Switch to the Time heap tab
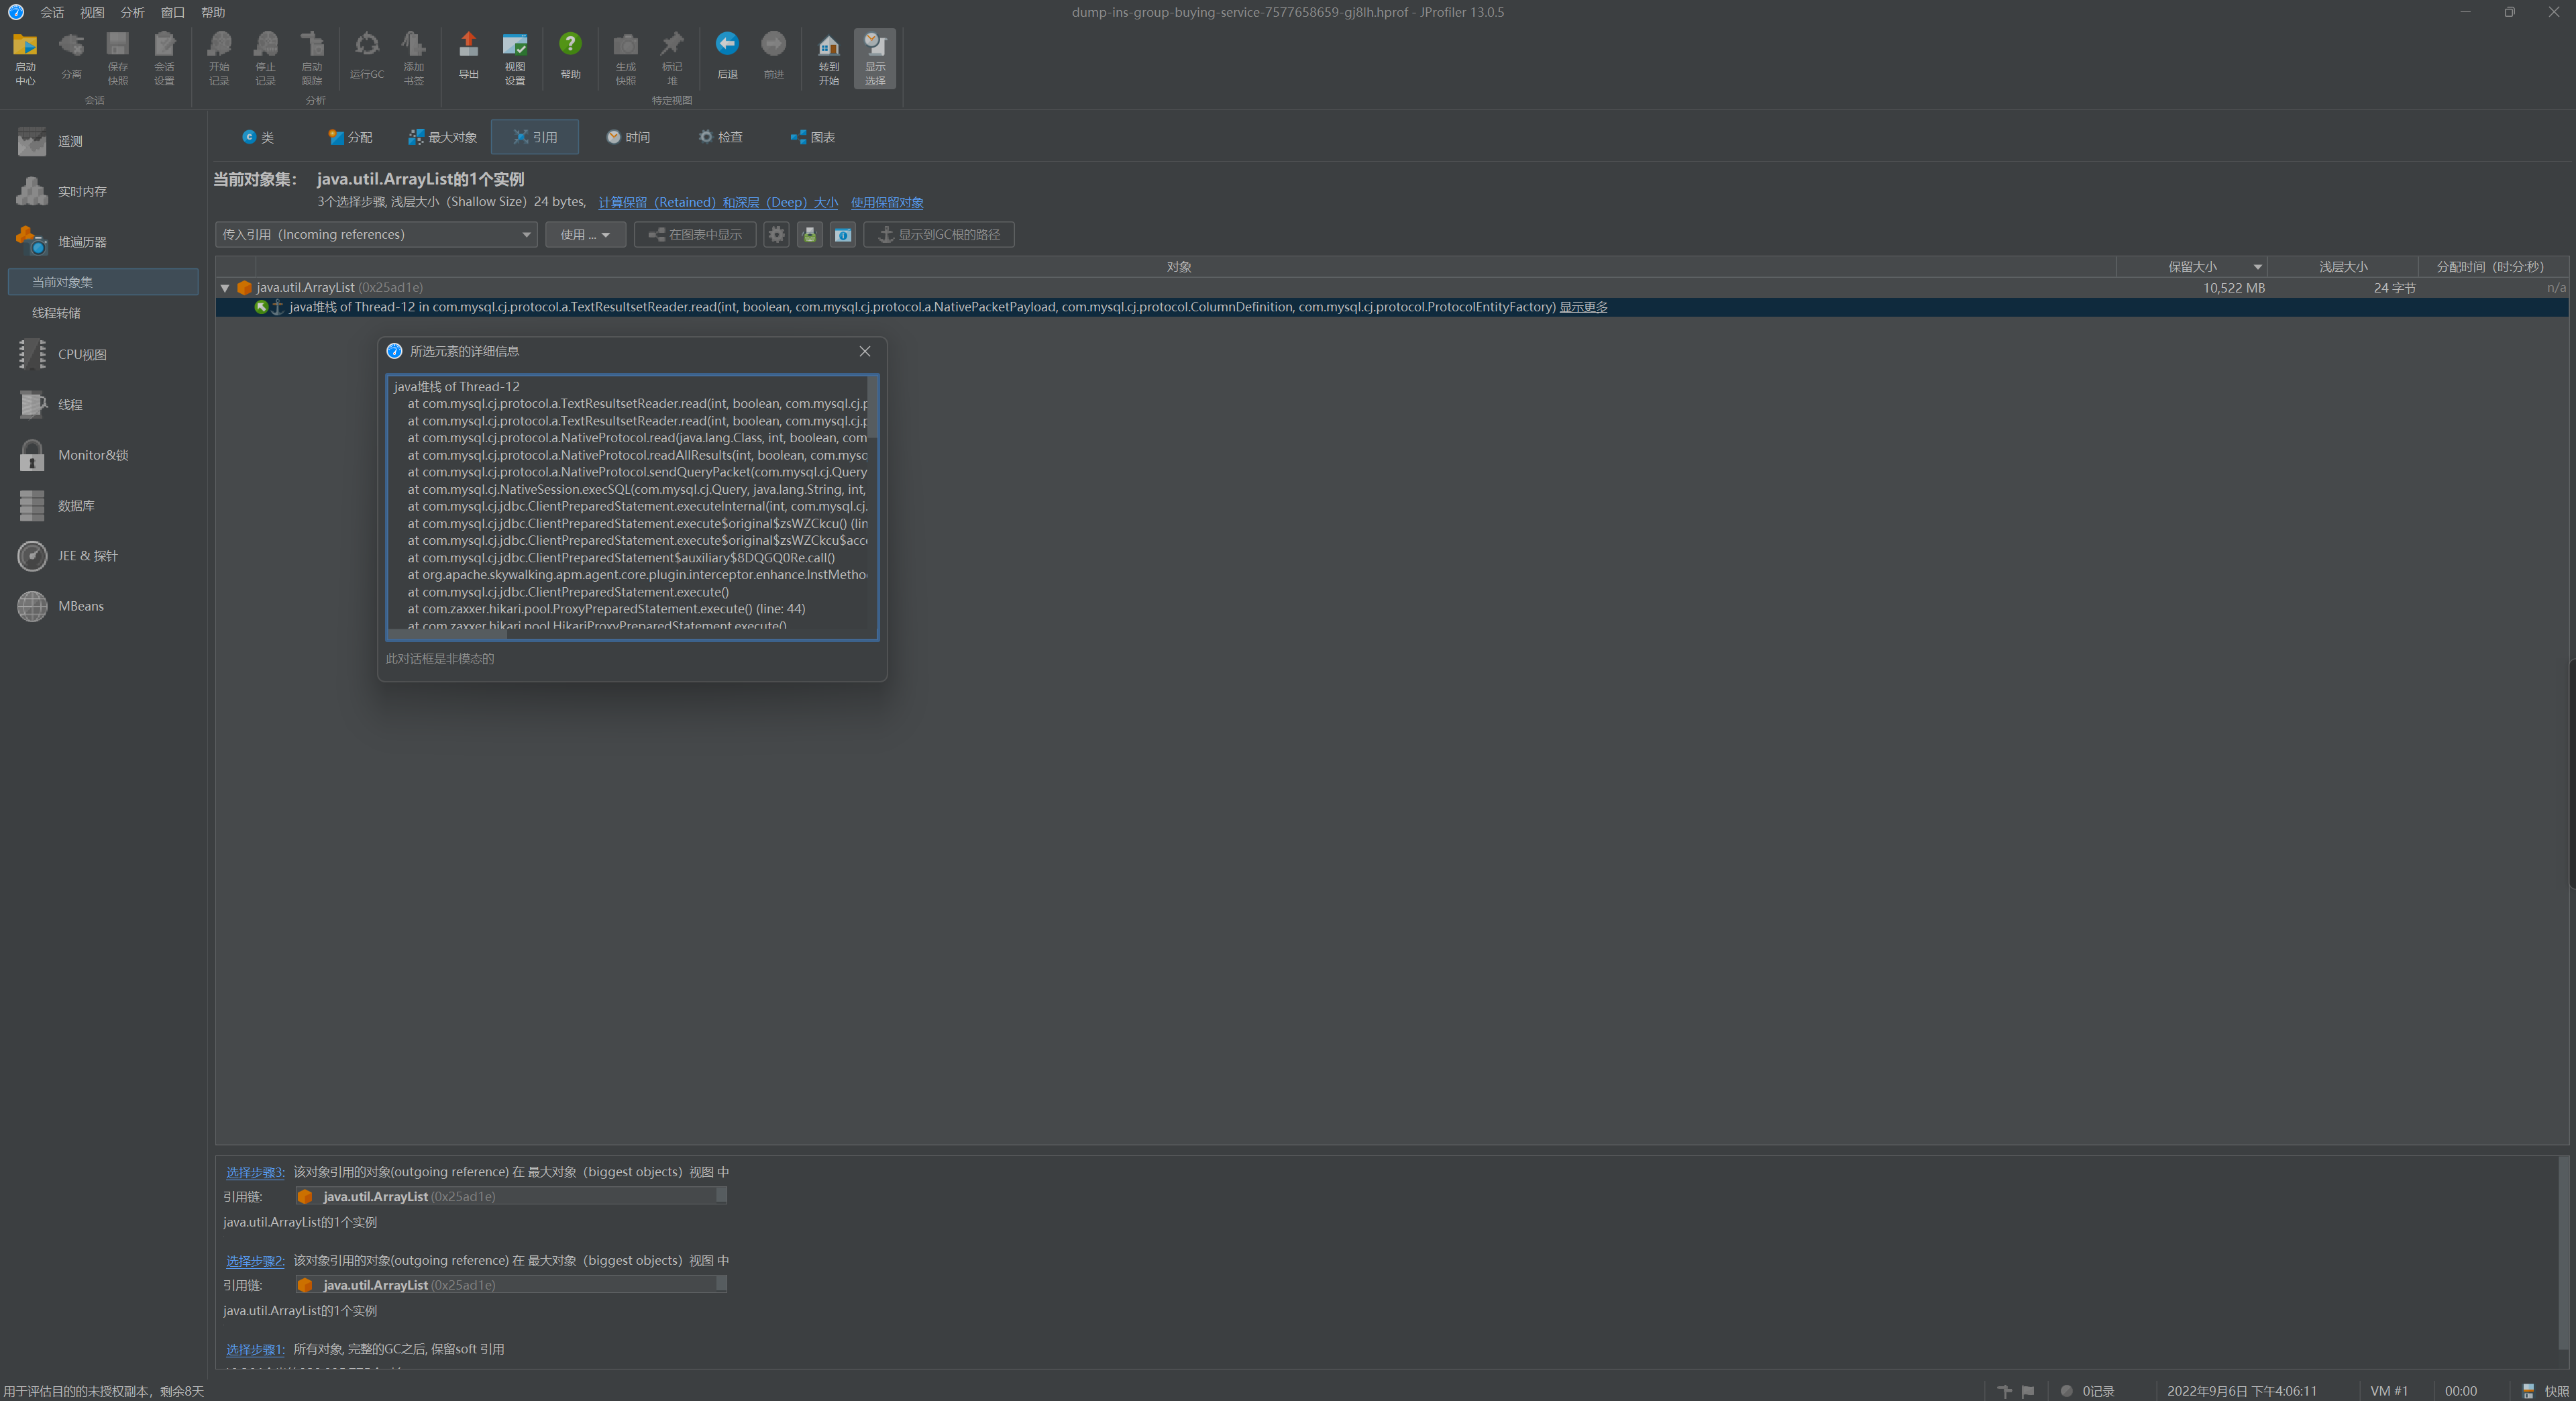Screen dimensions: 2576x1401 click(628, 137)
